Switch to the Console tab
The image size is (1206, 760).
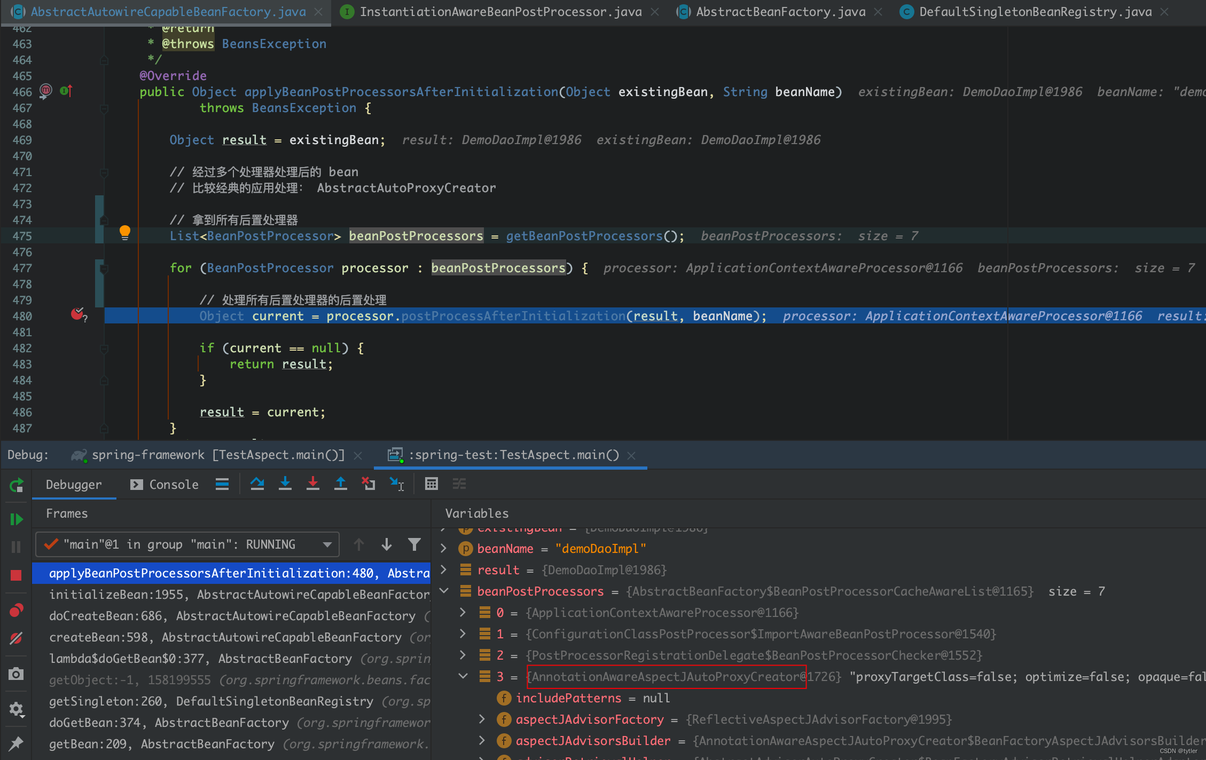165,485
